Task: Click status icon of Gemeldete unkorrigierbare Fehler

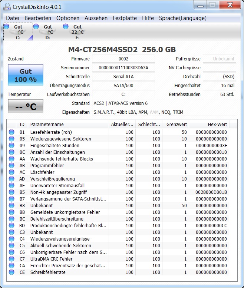Action: (x=11, y=212)
